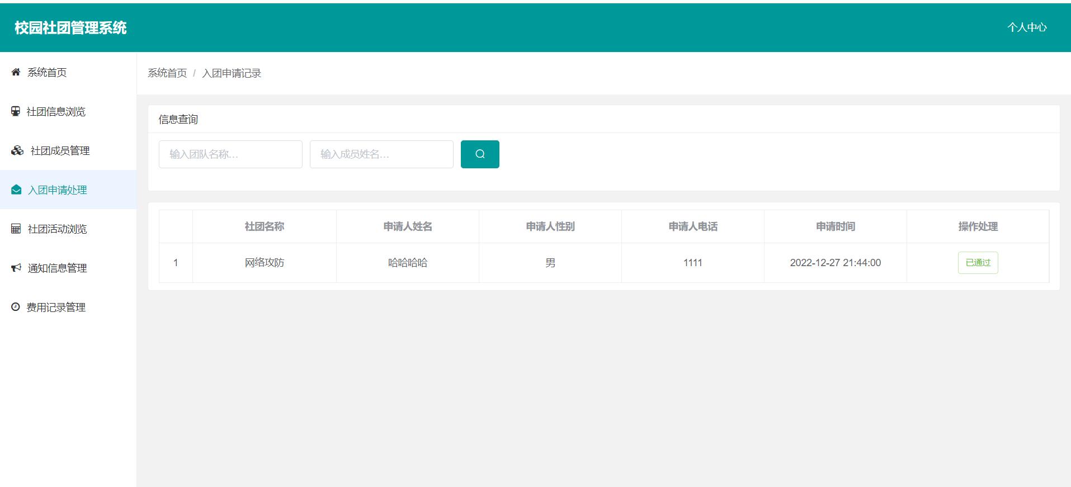Click the 校园社团管理系统 title

70,28
